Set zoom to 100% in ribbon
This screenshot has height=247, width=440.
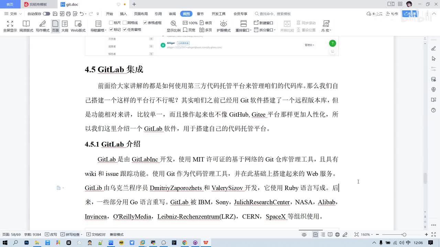click(190, 23)
